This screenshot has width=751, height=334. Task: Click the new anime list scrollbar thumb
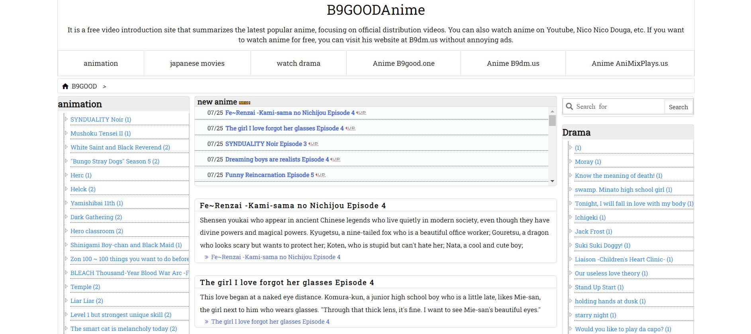tap(552, 120)
